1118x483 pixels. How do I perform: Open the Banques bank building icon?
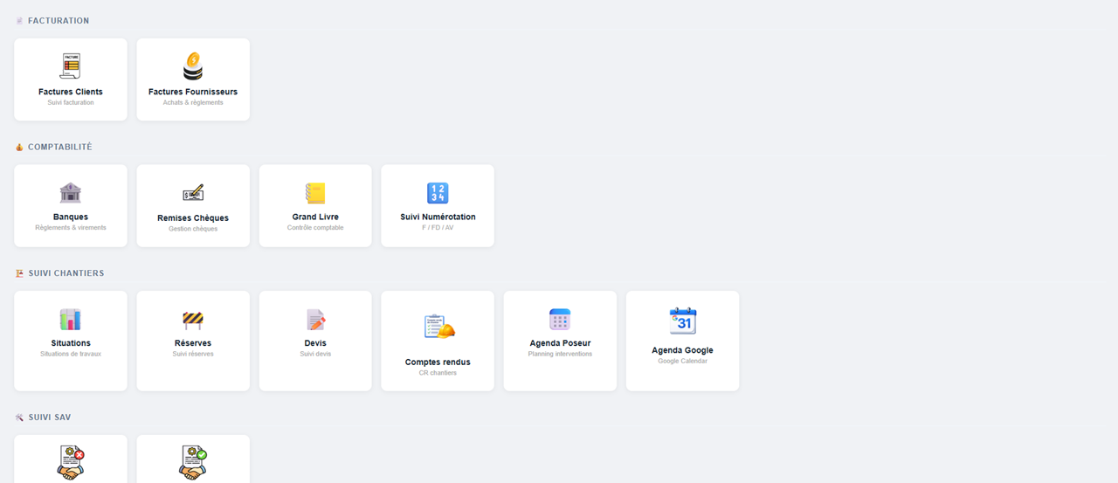70,193
